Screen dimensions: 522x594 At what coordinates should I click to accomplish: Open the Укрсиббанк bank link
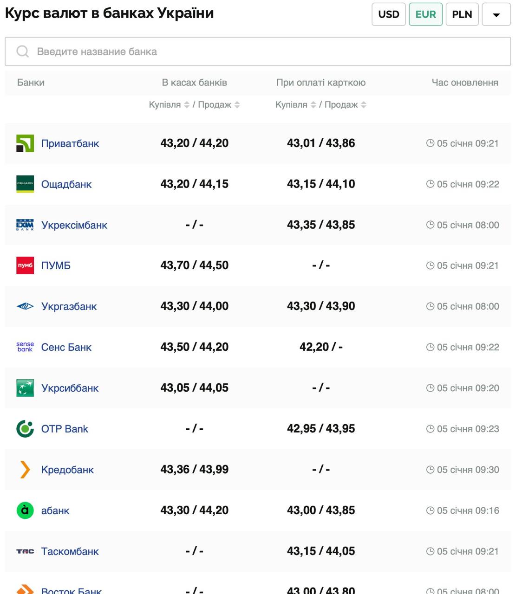[70, 388]
